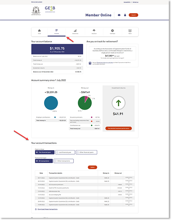Select Other transactions radio
The width and height of the screenshot is (172, 221).
64,161
